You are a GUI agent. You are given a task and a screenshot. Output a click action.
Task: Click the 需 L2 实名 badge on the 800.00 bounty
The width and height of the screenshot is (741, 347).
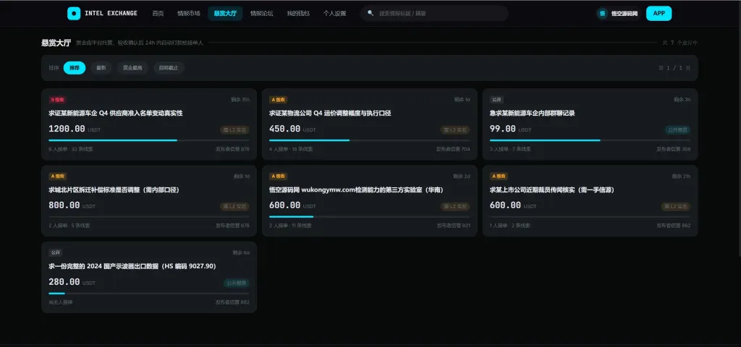click(234, 206)
